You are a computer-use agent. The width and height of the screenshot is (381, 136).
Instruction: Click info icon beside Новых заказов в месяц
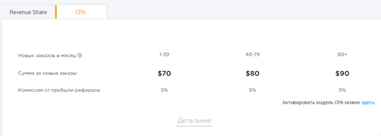[80, 55]
